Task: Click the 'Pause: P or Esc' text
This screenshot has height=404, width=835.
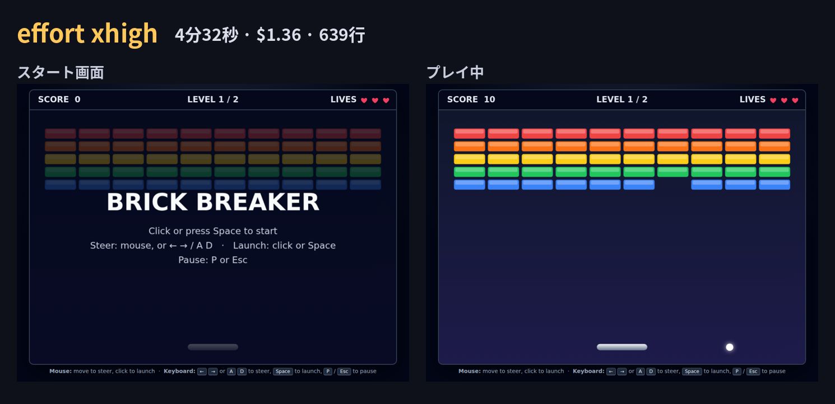Action: point(213,260)
